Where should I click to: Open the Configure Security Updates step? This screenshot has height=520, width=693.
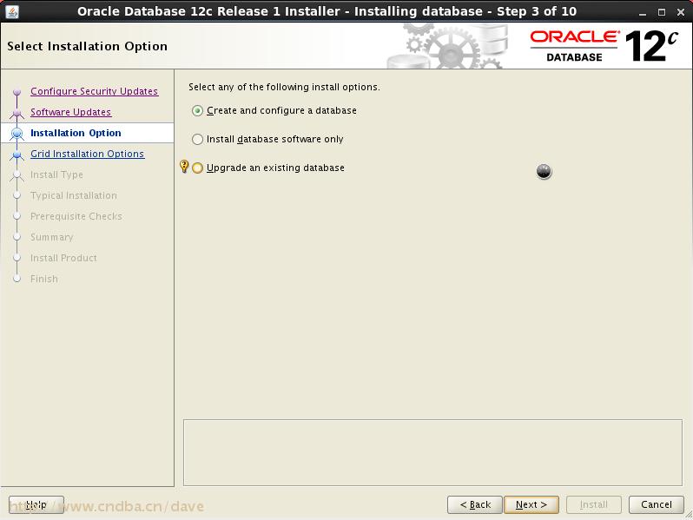pos(94,91)
